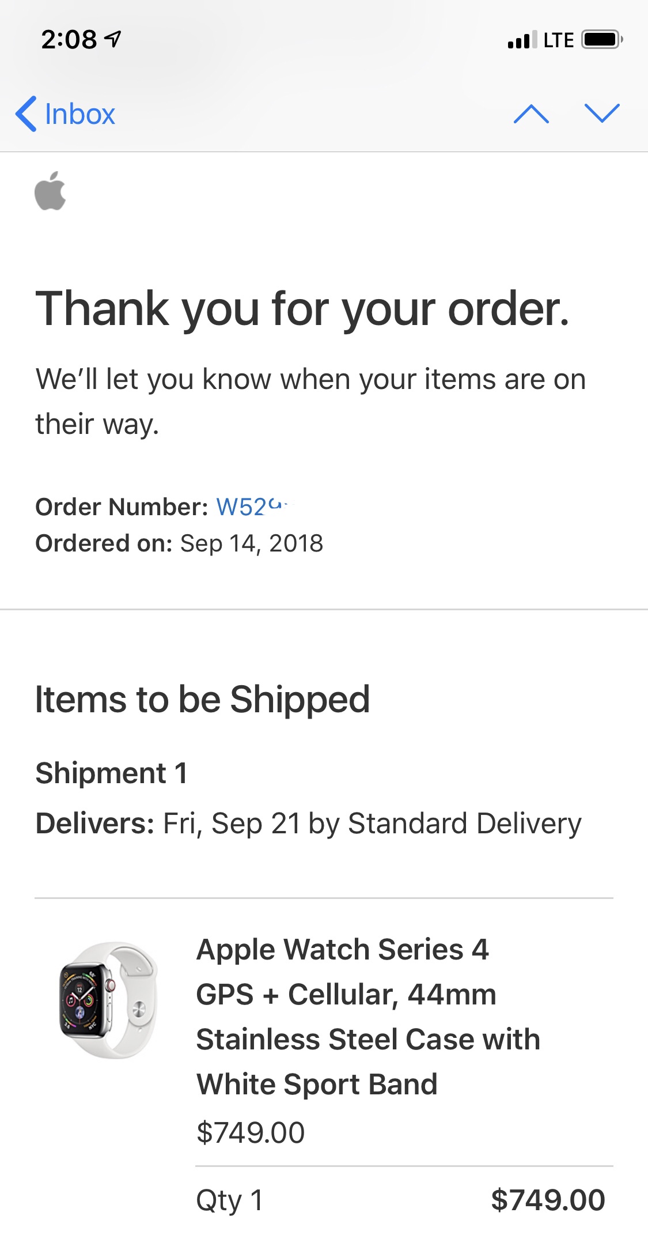Tap the Apple logo

point(50,191)
